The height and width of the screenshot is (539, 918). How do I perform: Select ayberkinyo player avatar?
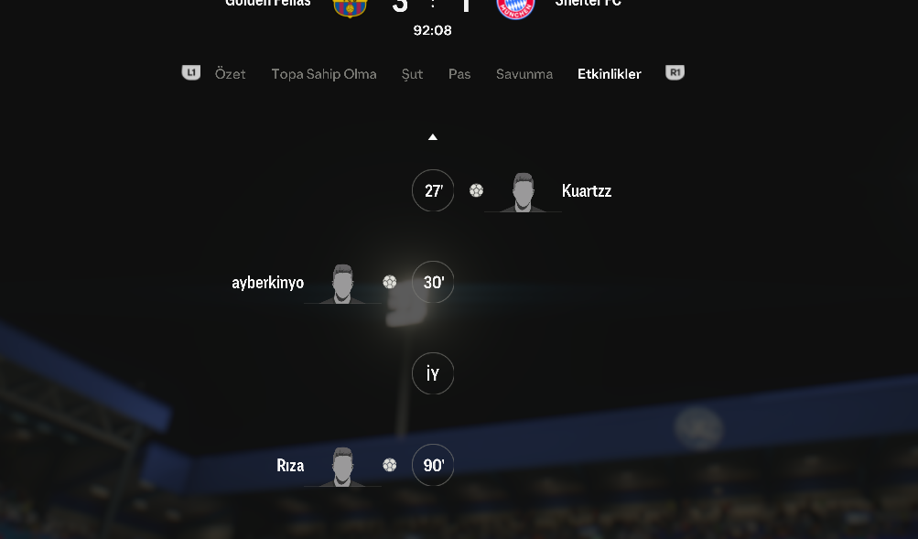pos(342,284)
